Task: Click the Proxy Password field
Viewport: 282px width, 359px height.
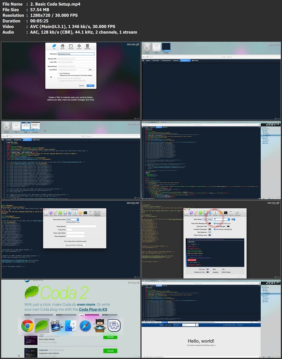Action: pyautogui.click(x=75, y=236)
